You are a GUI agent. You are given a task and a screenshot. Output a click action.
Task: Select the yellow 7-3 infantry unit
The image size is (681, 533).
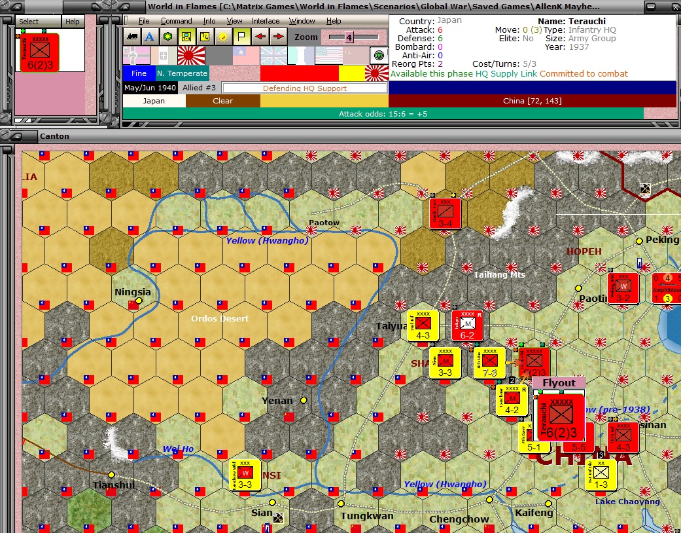click(x=489, y=363)
